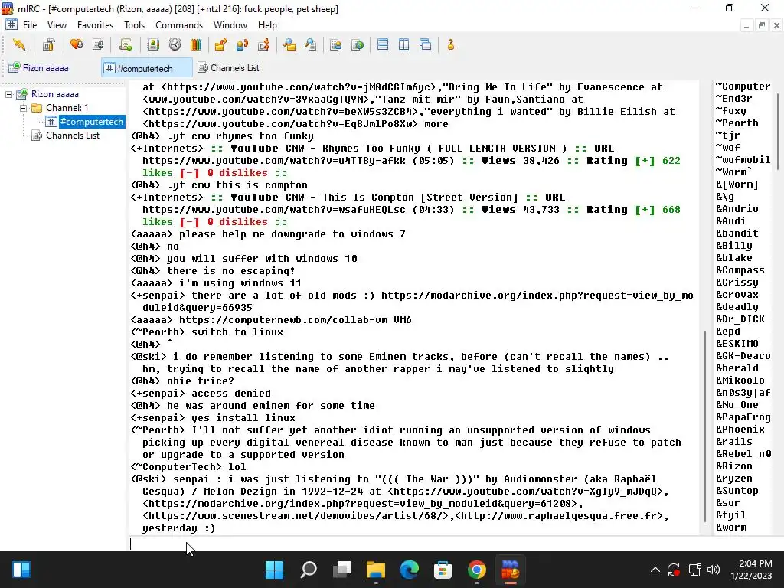Open mIRC Options hammer icon
Viewport: 784px width, 588px height.
48,45
